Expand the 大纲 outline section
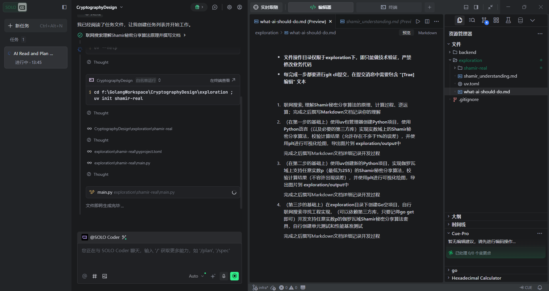 (x=456, y=217)
